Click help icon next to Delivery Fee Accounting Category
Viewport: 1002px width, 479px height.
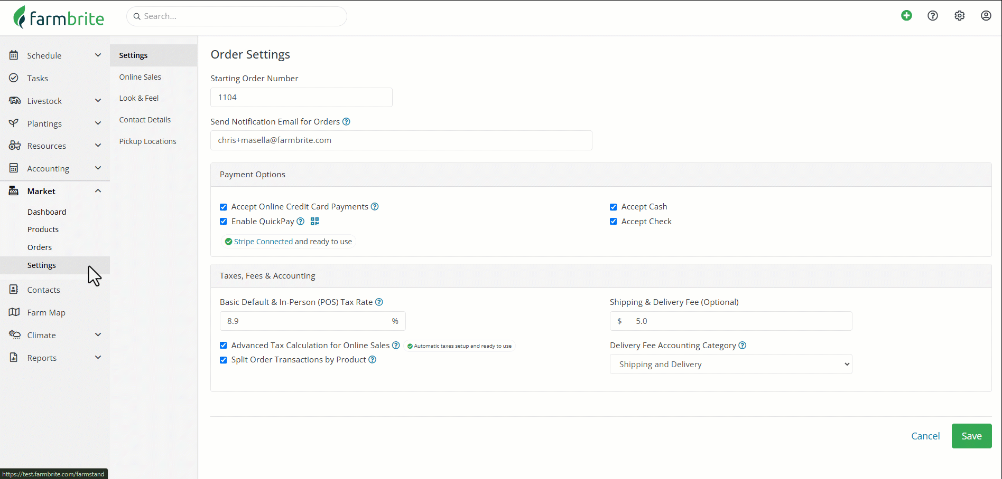coord(743,346)
